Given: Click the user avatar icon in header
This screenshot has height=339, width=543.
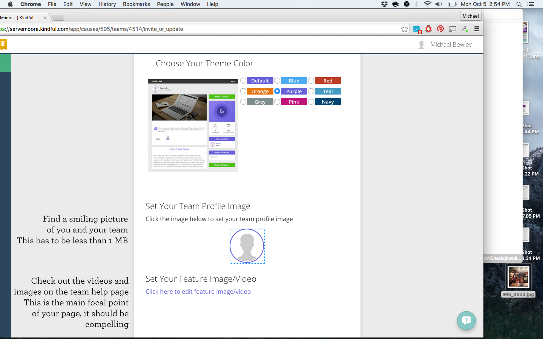Looking at the screenshot, I should click(x=422, y=45).
